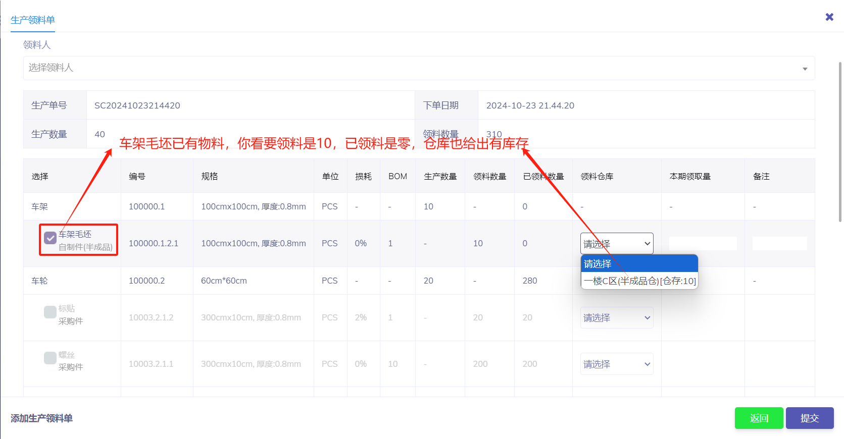
Task: Expand 领料仓库 dropdown in the 标贴 row
Action: click(616, 318)
